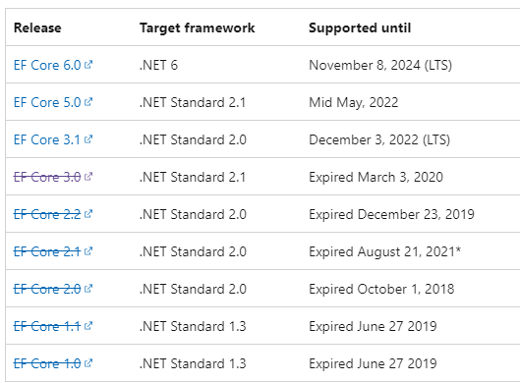This screenshot has height=383, width=520.
Task: Open the struck-through EF Core 2.0 link
Action: coord(47,290)
